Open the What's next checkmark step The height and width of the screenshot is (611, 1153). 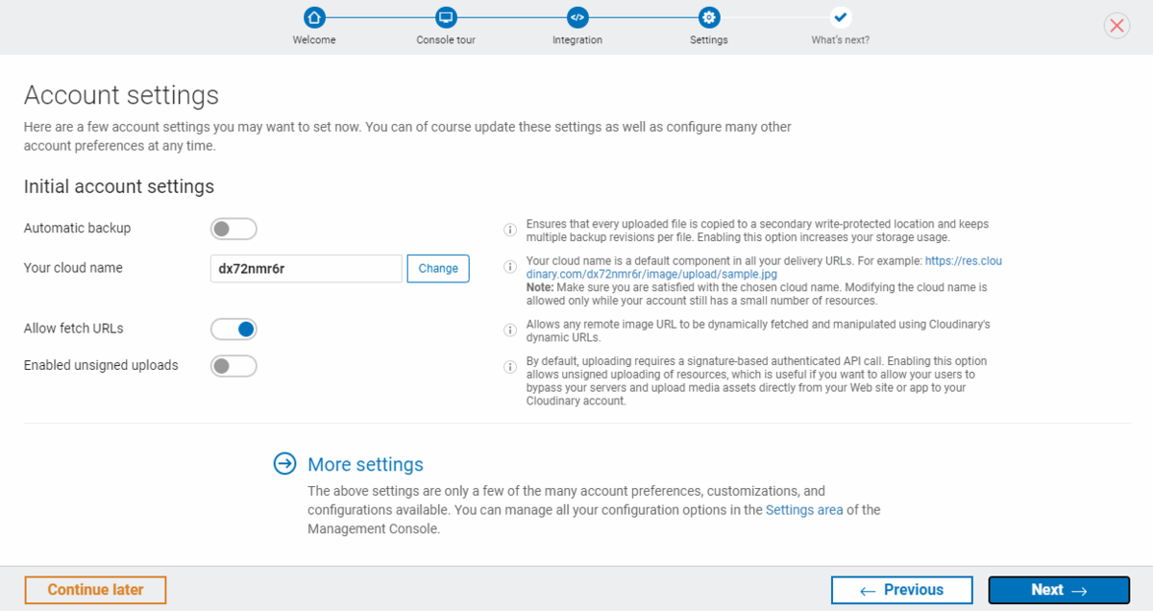click(x=841, y=17)
